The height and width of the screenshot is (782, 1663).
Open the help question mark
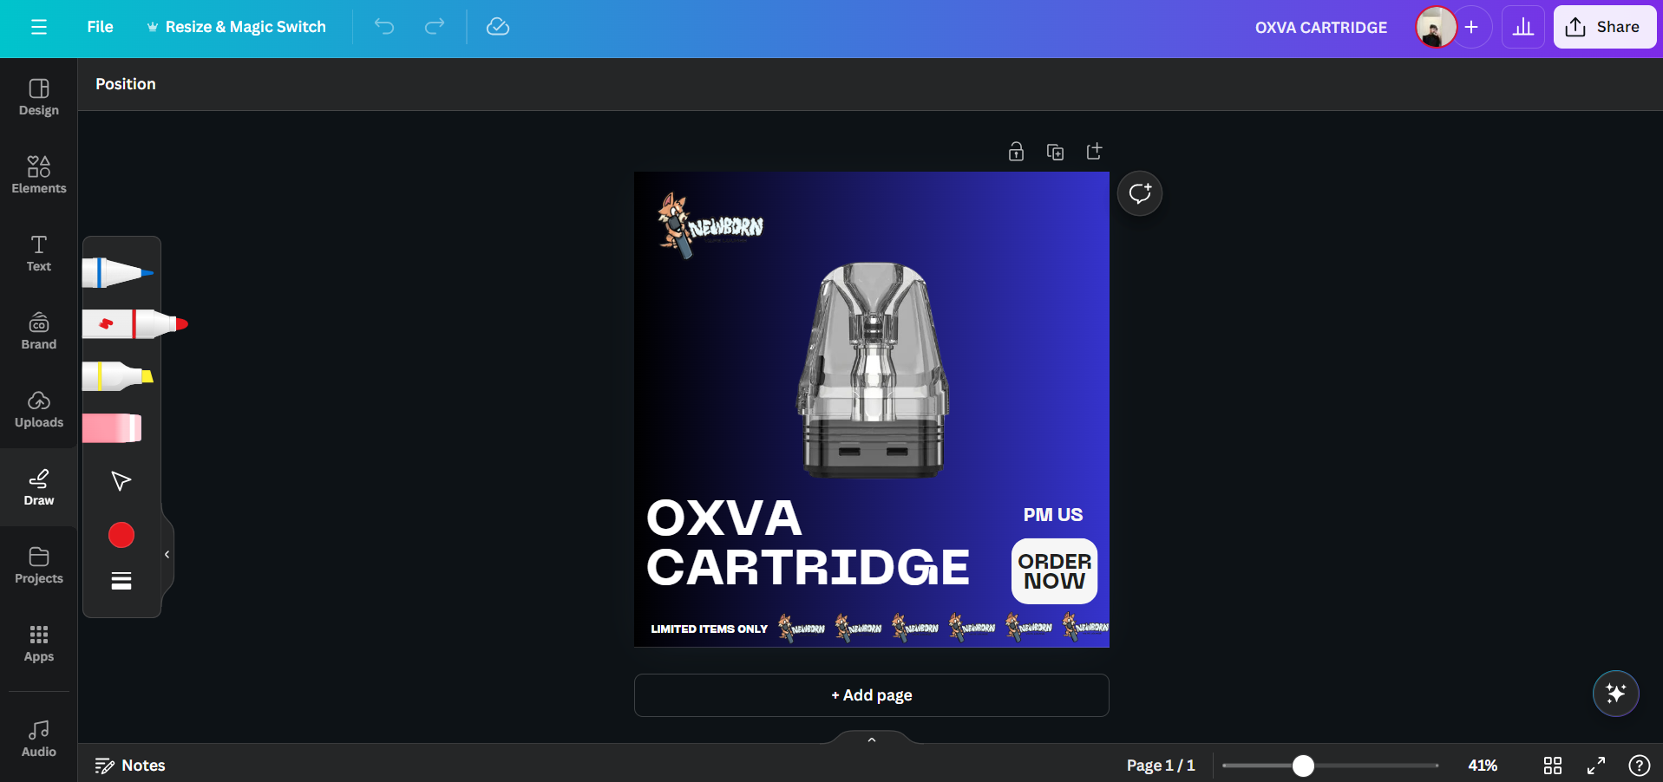[1639, 766]
